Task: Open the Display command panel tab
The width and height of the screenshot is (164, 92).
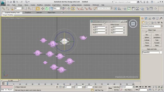Action: (157, 18)
